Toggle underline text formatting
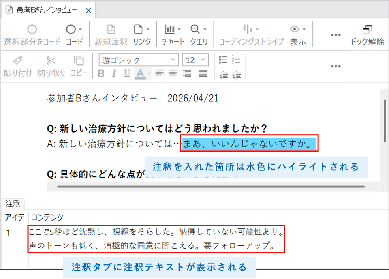Screen dimensions: 389x279 127,73
